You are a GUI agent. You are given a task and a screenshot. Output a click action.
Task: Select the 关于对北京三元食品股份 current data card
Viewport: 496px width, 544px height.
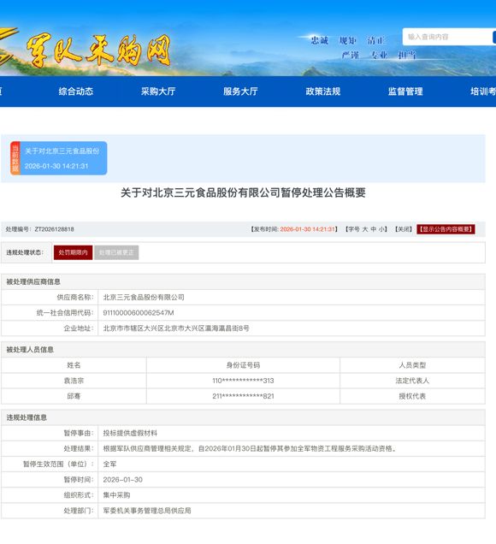point(59,158)
